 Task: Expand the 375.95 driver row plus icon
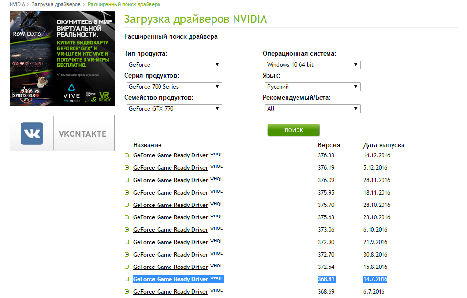(127, 193)
